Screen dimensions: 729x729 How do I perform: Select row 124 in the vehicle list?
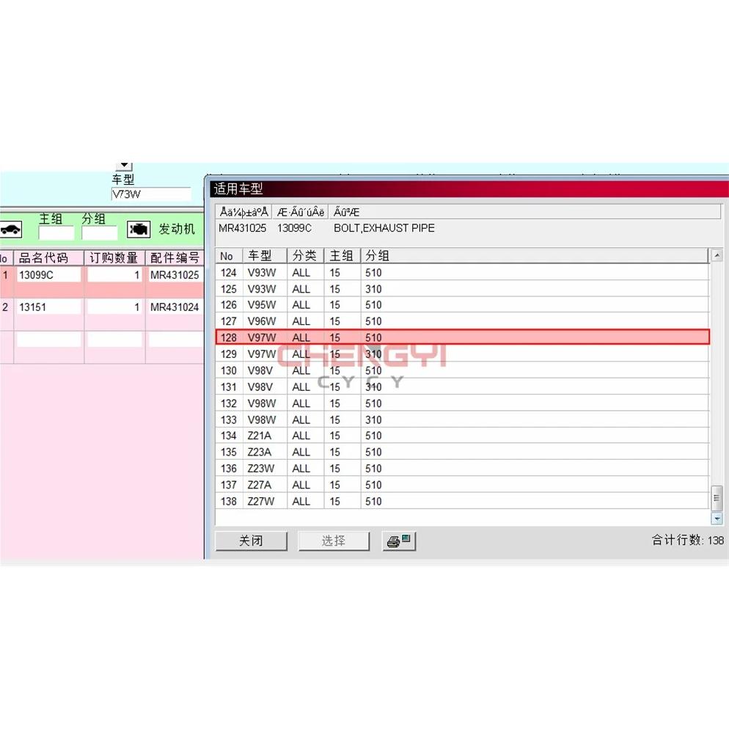click(x=463, y=272)
